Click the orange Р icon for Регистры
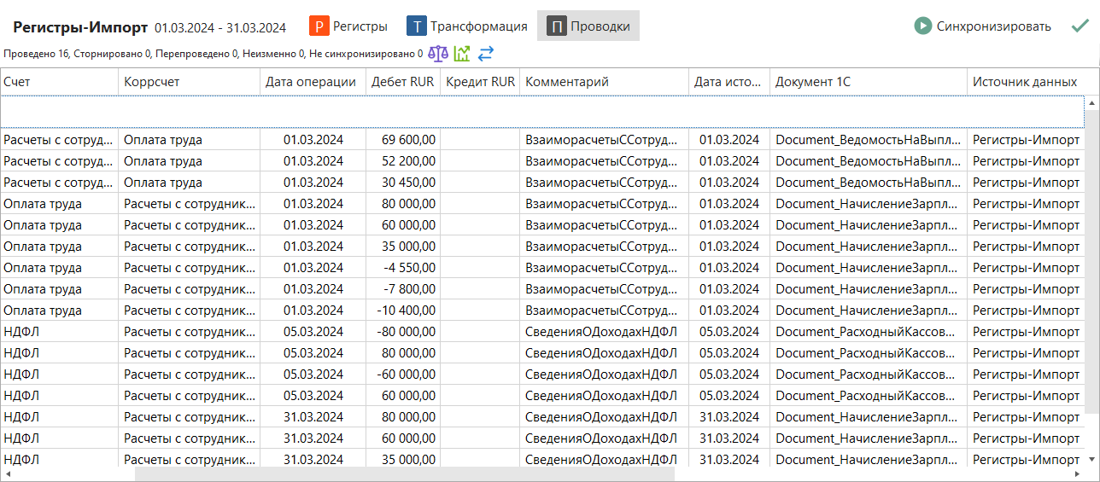The image size is (1100, 482). coord(319,26)
